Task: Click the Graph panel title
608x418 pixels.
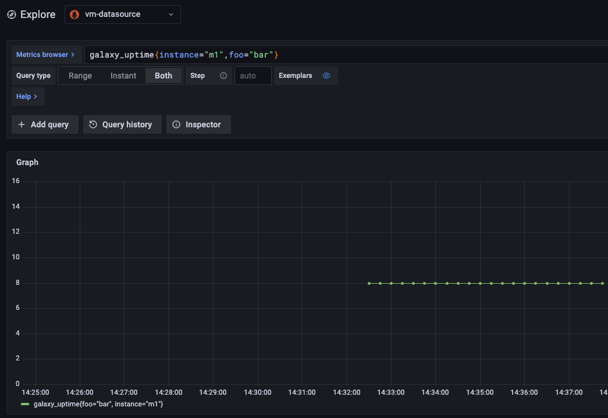Action: coord(27,162)
